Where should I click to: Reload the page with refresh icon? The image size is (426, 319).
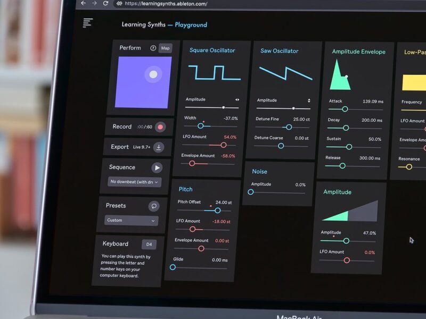tap(105, 3)
